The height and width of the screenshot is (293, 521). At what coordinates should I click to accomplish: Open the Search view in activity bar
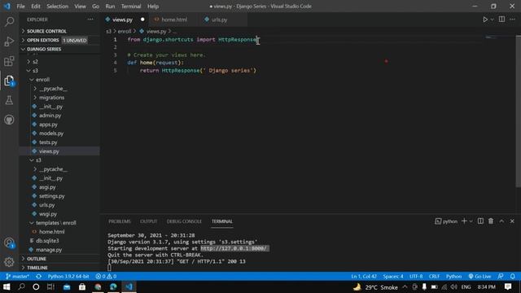click(x=9, y=22)
